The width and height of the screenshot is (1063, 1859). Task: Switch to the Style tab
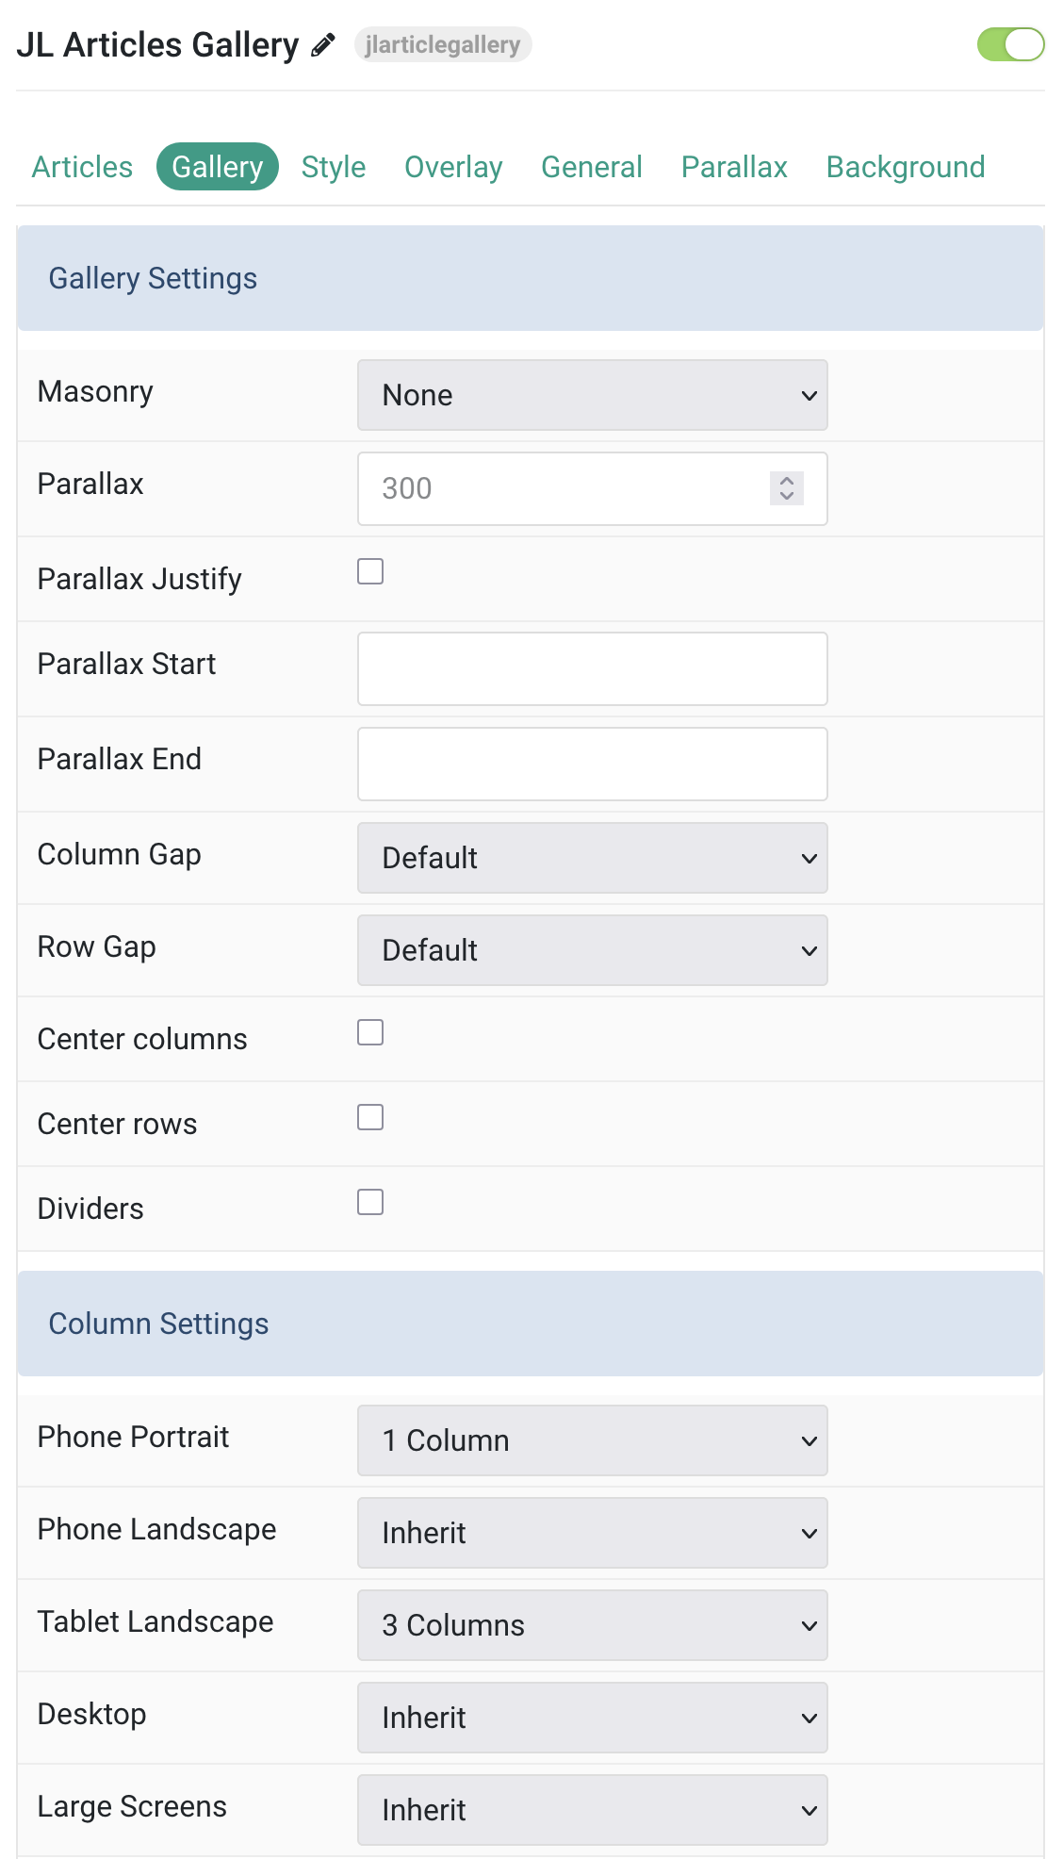[x=334, y=167]
